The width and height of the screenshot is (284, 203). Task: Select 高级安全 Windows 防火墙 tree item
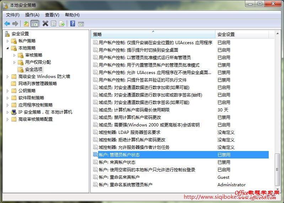pyautogui.click(x=44, y=77)
